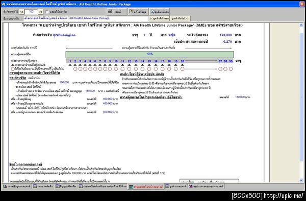Switch to the riders (สัญญาเพิ่มเติม) tab

point(66,186)
